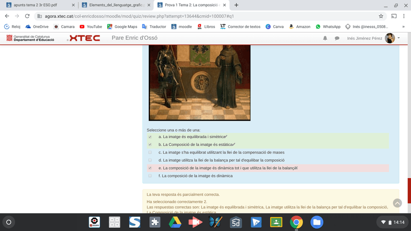Click the address bar URL
411x231 pixels.
139,16
